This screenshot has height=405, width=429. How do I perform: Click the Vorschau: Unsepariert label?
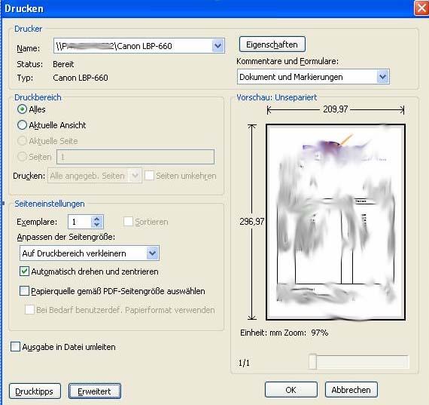click(277, 97)
